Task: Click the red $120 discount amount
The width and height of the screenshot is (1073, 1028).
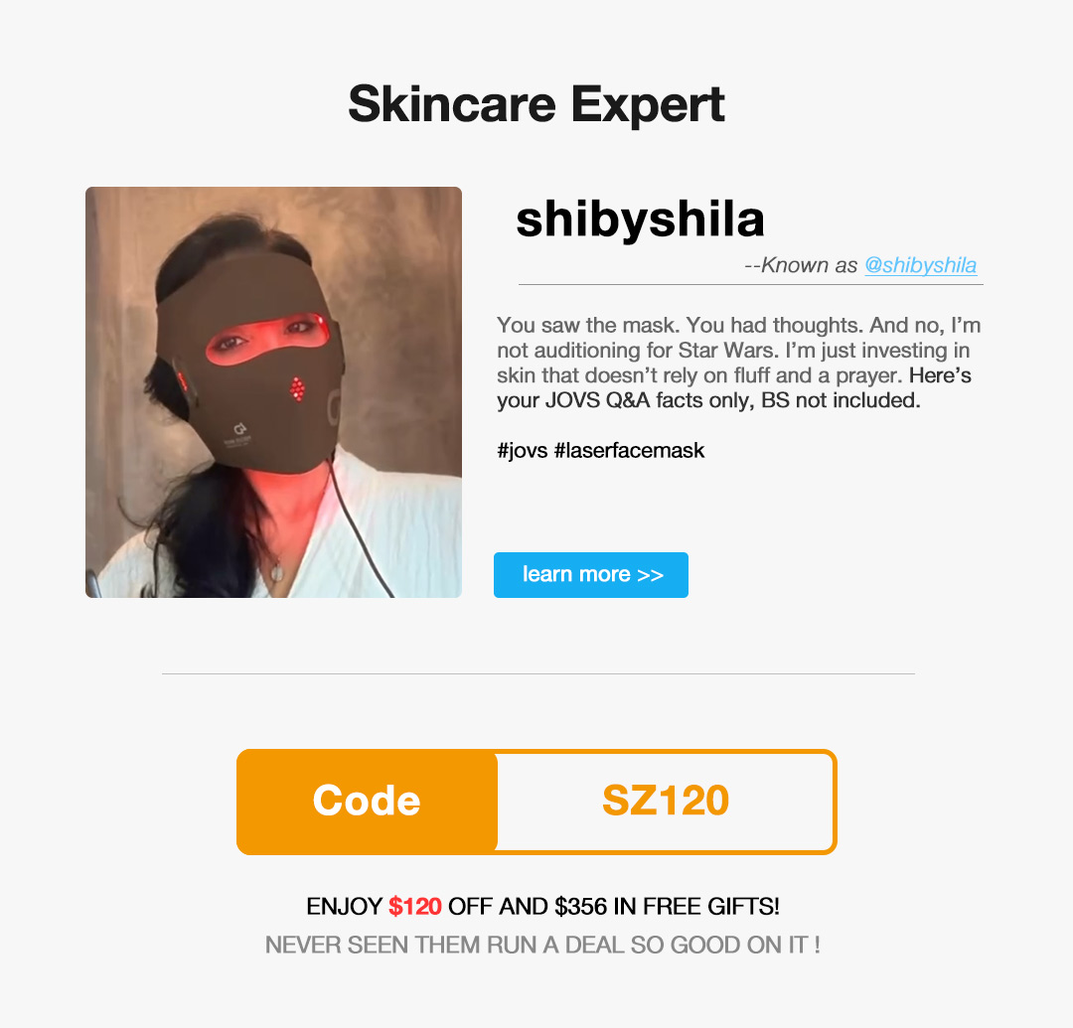Action: [x=414, y=906]
